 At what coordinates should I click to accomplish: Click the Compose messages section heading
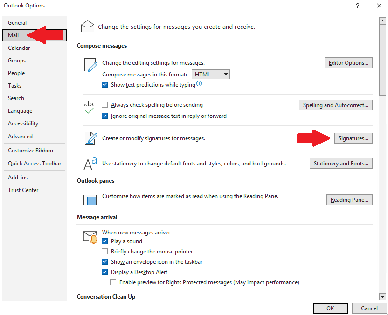(102, 46)
